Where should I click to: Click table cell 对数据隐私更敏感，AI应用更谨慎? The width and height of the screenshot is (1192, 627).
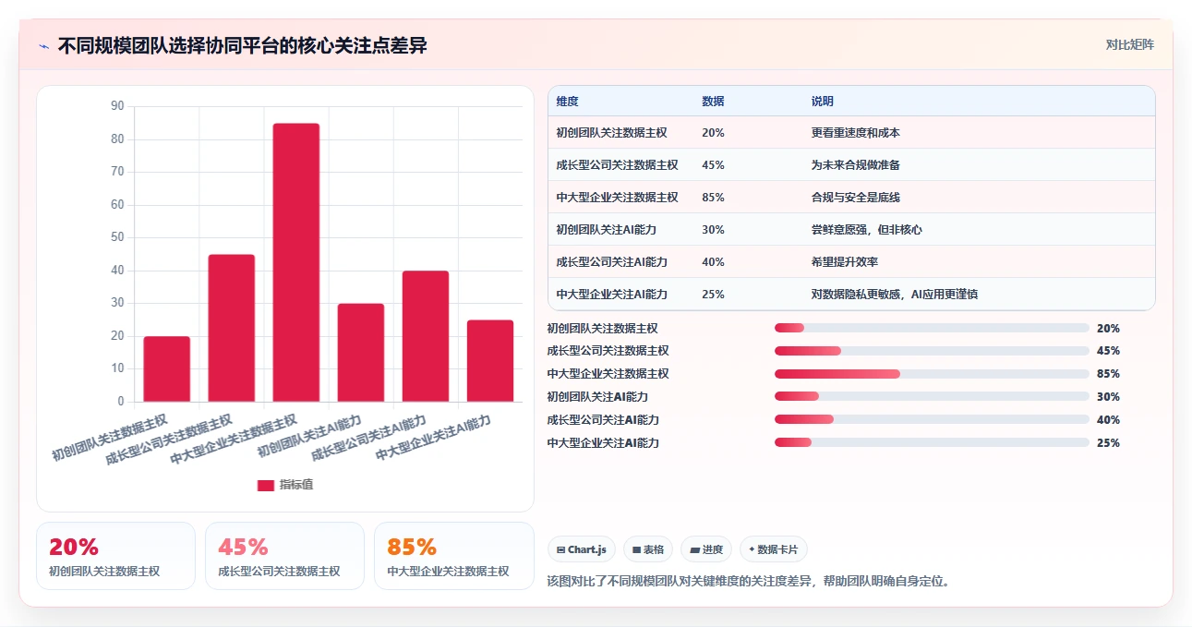pyautogui.click(x=895, y=295)
